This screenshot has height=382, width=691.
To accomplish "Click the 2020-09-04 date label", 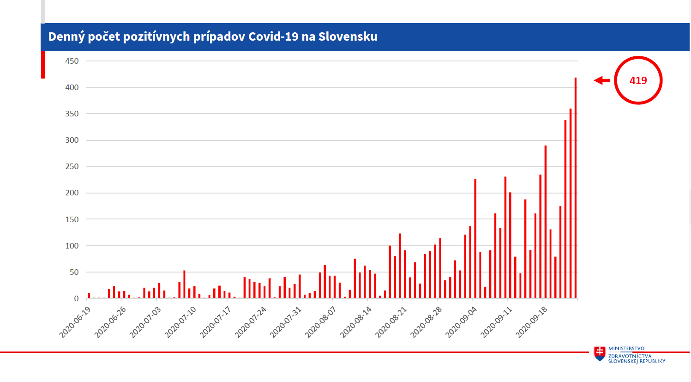I will [x=461, y=322].
